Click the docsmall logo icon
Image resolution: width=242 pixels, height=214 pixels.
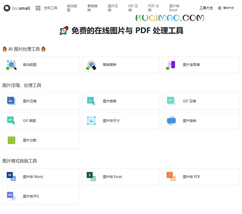[7, 8]
